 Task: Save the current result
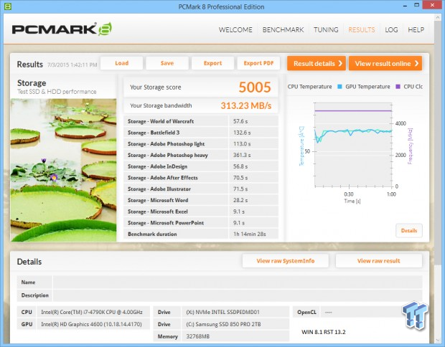point(167,63)
